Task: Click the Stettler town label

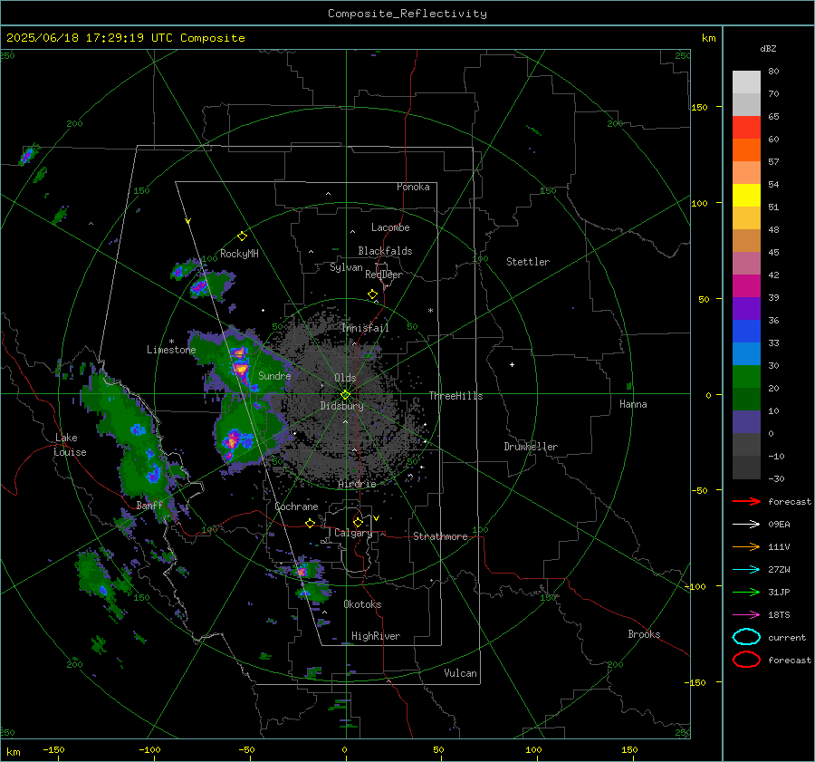Action: tap(528, 262)
